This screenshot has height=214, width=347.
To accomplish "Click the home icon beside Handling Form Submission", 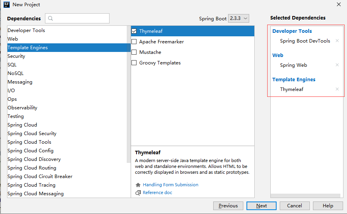I will tap(138, 185).
